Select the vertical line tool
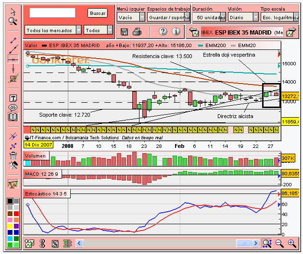The height and width of the screenshot is (254, 303). 13,68
